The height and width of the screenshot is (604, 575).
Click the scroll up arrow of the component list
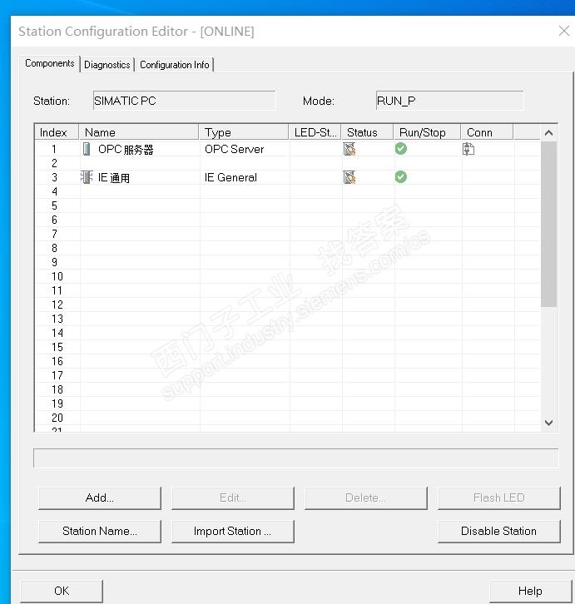549,133
